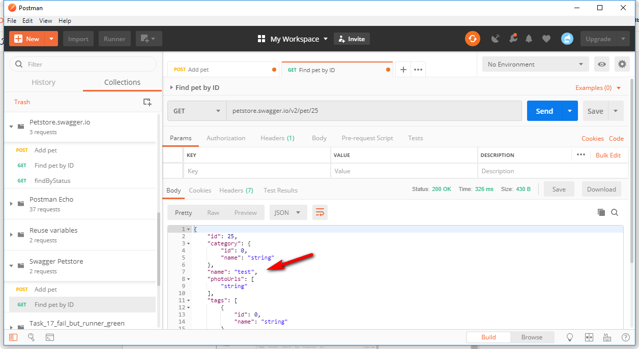Open the Edit menu
This screenshot has width=639, height=349.
pos(27,21)
